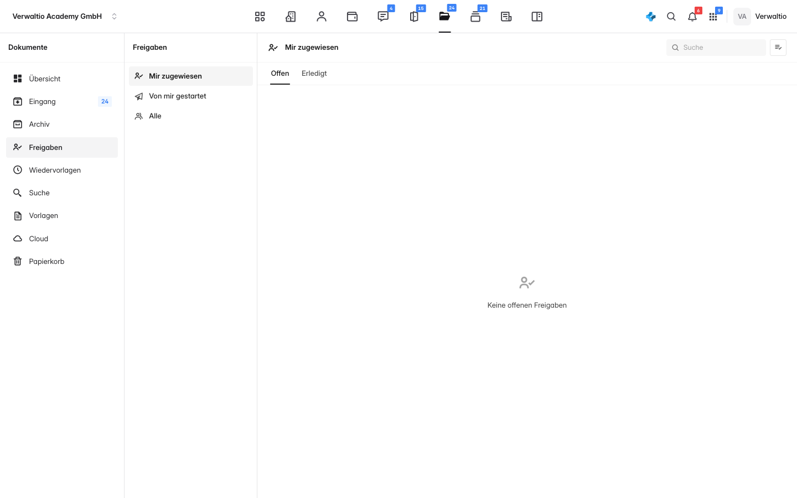This screenshot has height=498, width=797.
Task: Open Eingang in Dokumente sidebar
Action: click(x=62, y=101)
